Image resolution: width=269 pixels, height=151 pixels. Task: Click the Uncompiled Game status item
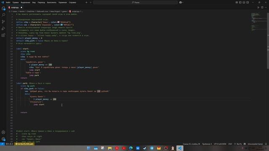[255, 144]
